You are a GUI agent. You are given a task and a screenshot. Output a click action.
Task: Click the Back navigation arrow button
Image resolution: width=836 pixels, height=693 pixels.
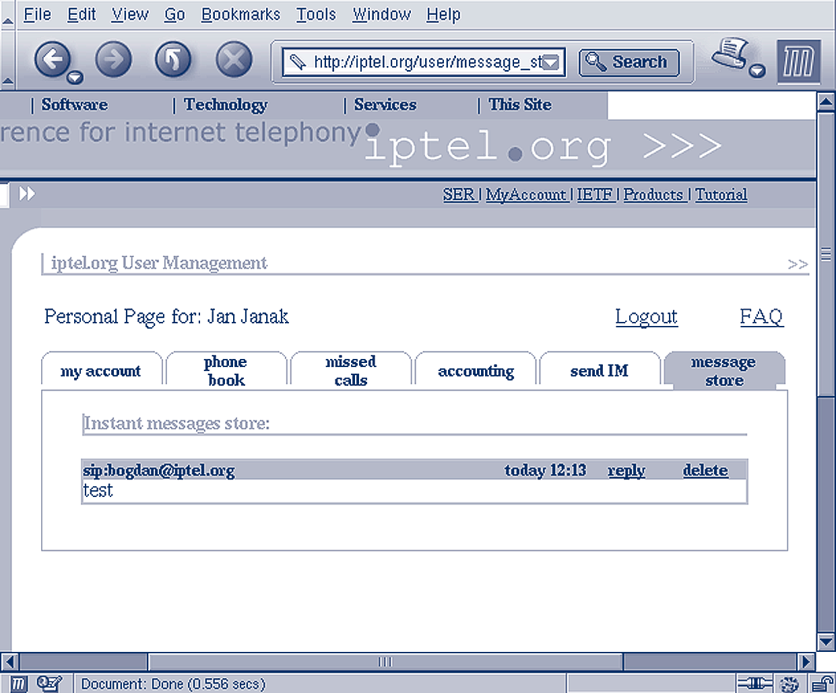pos(52,60)
